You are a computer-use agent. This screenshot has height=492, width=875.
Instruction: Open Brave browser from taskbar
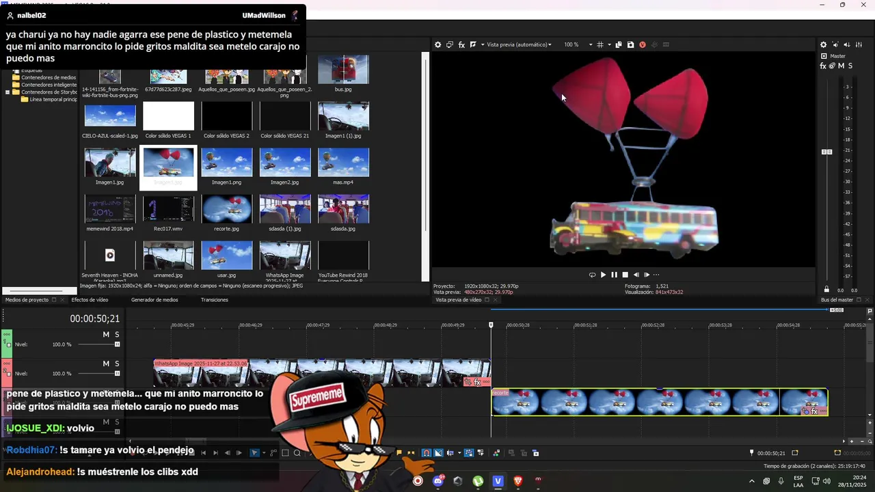coord(517,481)
